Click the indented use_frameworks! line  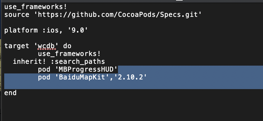[69, 54]
